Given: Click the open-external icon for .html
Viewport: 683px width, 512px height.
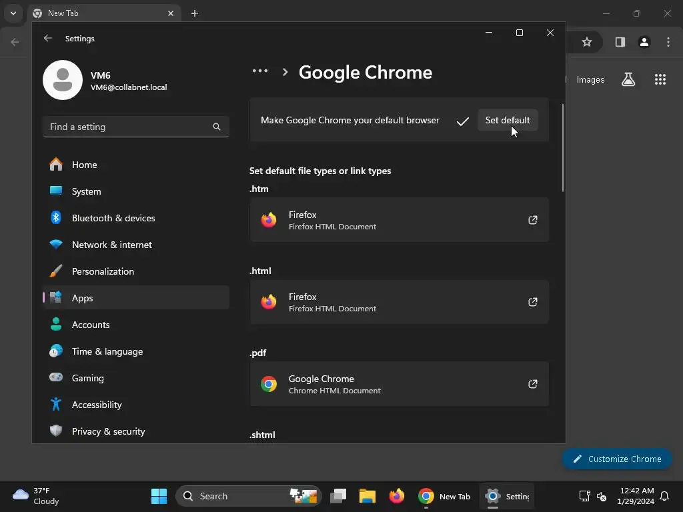Looking at the screenshot, I should tap(533, 302).
